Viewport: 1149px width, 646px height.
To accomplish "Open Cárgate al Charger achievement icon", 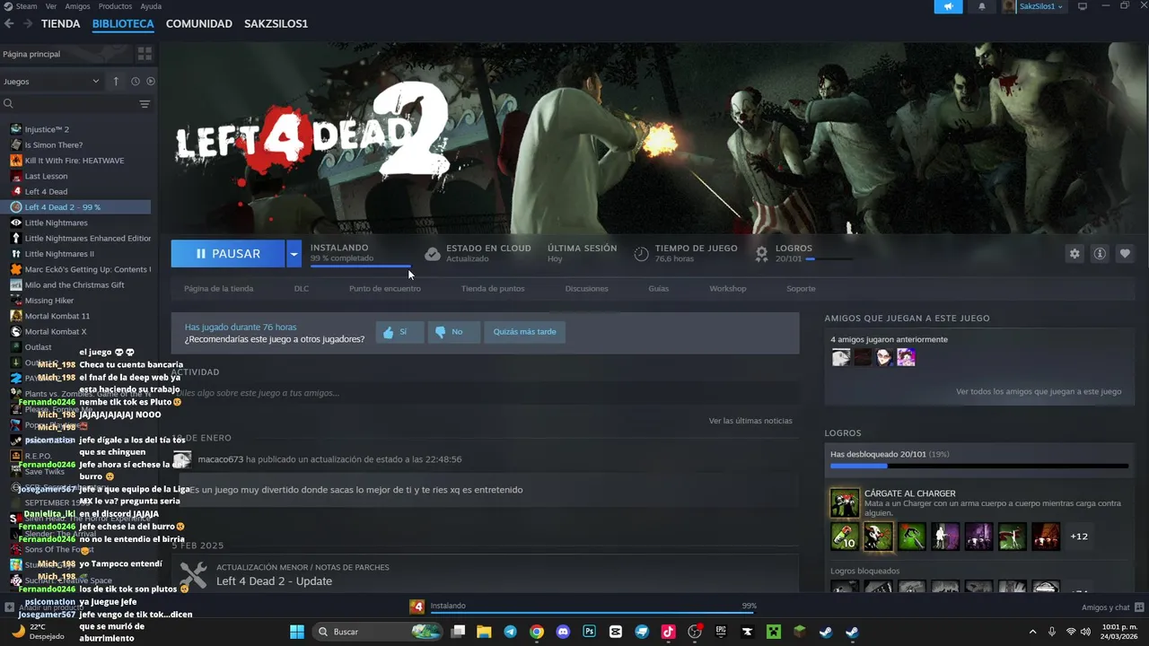I will coord(845,503).
